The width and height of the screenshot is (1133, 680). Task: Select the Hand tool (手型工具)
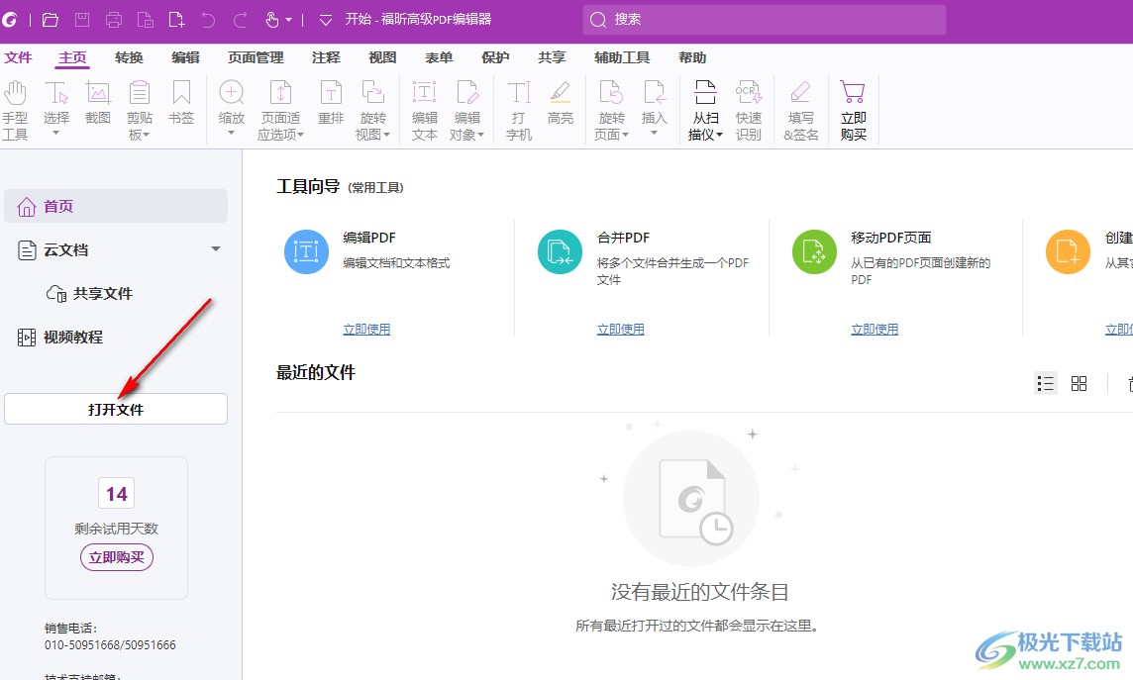point(15,111)
